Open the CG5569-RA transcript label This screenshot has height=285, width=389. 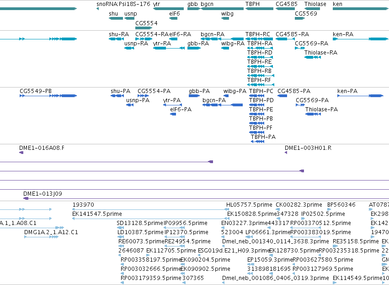click(x=311, y=43)
